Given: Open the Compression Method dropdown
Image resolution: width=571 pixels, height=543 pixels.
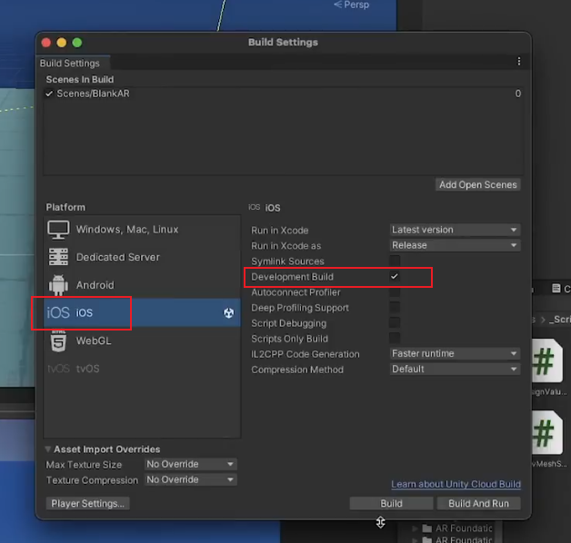Looking at the screenshot, I should pyautogui.click(x=455, y=370).
